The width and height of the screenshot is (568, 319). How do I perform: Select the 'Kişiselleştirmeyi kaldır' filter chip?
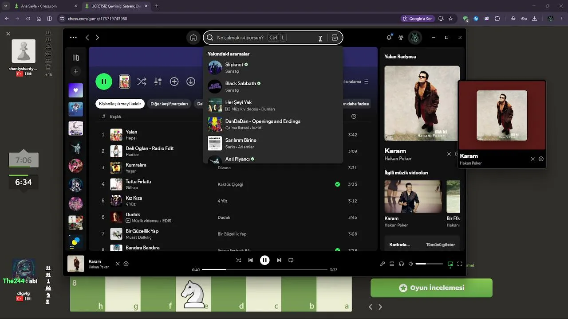(120, 104)
